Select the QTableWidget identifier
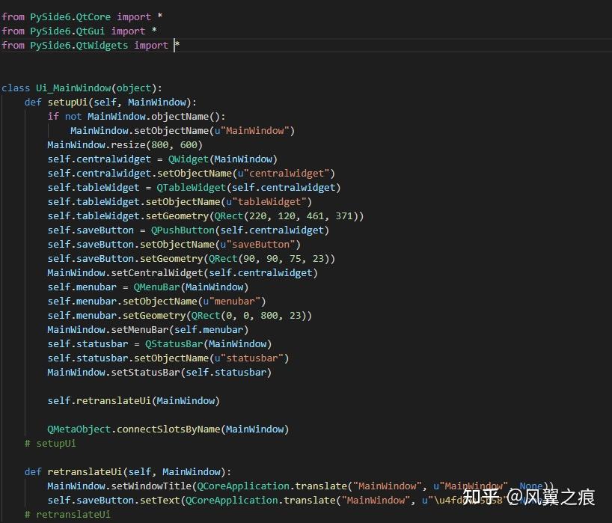Viewport: 612px width, 523px height. click(189, 187)
